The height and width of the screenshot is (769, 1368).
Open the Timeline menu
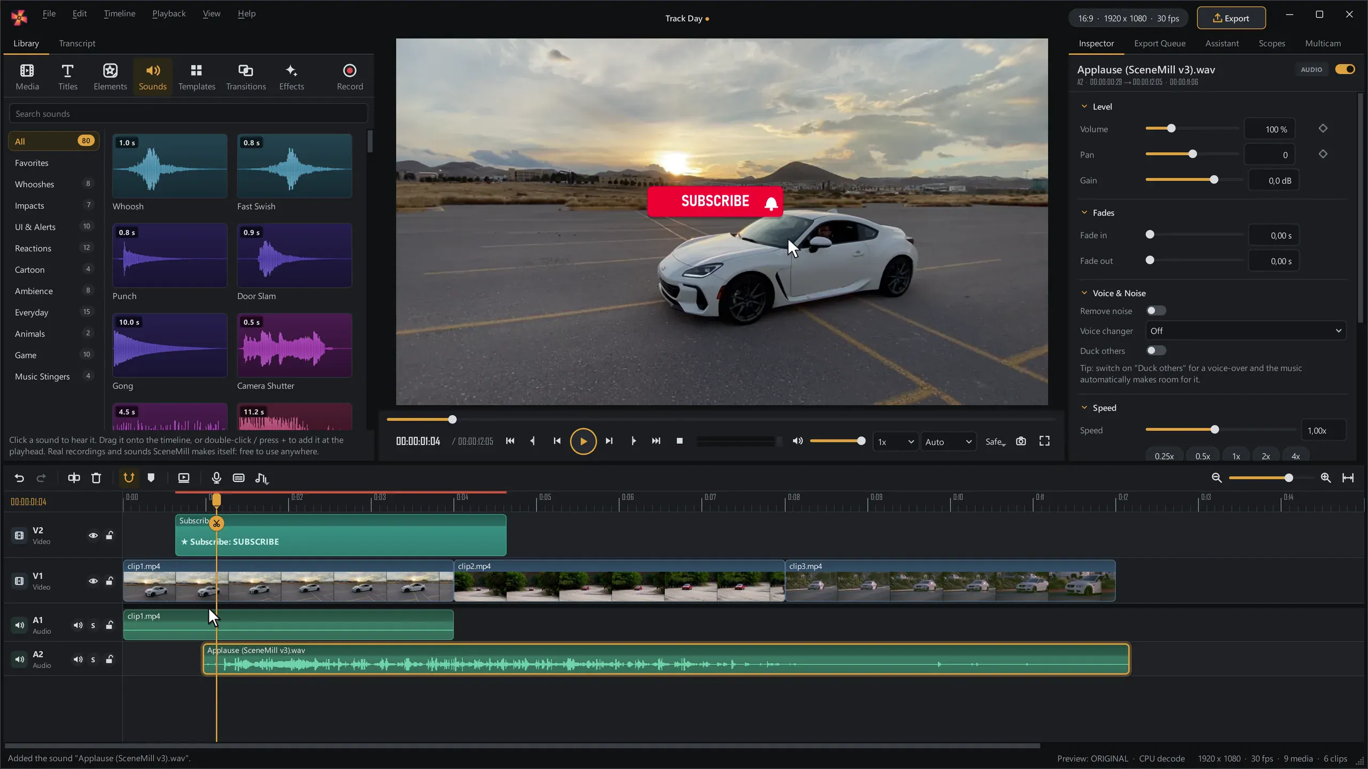(x=119, y=13)
